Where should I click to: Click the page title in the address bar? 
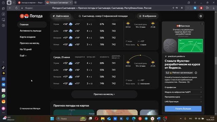tap(102, 8)
